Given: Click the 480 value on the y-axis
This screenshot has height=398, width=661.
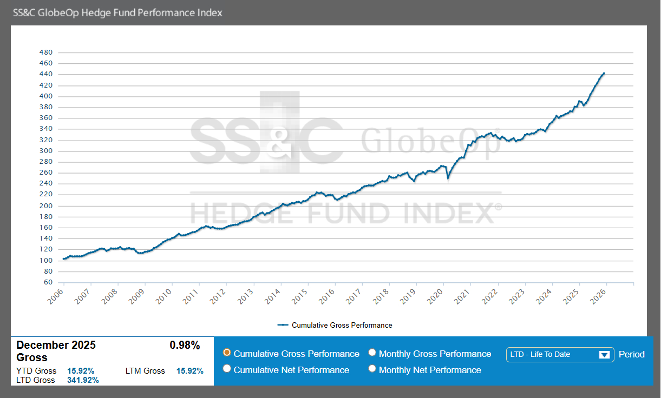Looking at the screenshot, I should click(46, 52).
